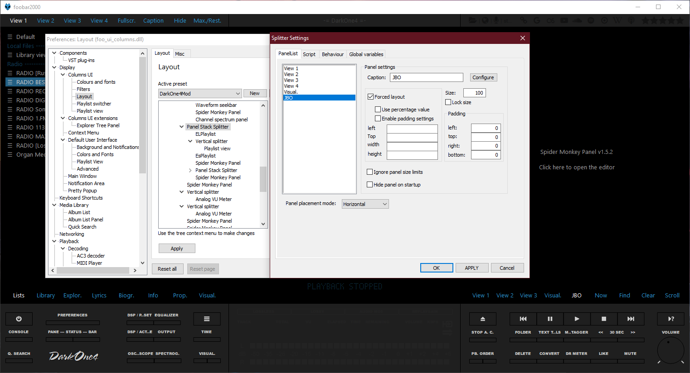Click the Pause playback icon
The height and width of the screenshot is (373, 690).
pyautogui.click(x=550, y=319)
